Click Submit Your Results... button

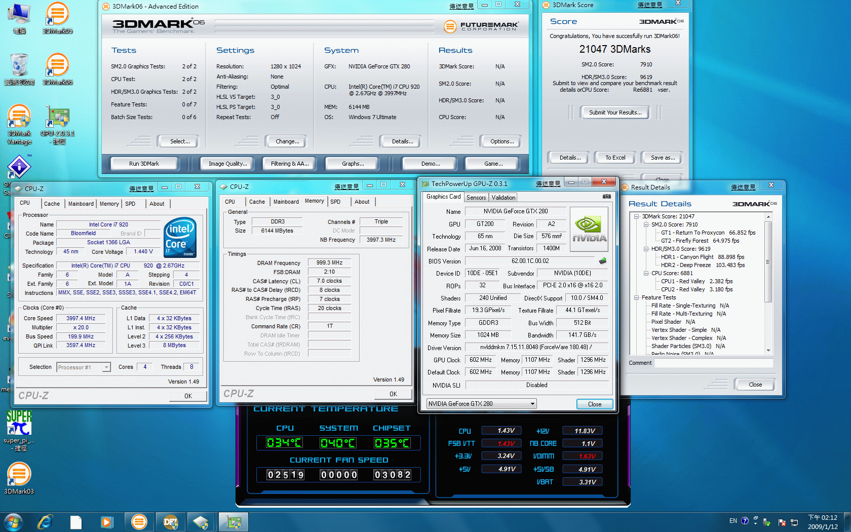(x=615, y=112)
